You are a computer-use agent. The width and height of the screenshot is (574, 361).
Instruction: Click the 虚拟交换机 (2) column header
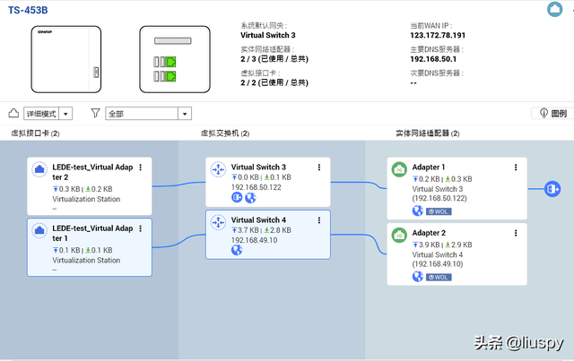225,133
